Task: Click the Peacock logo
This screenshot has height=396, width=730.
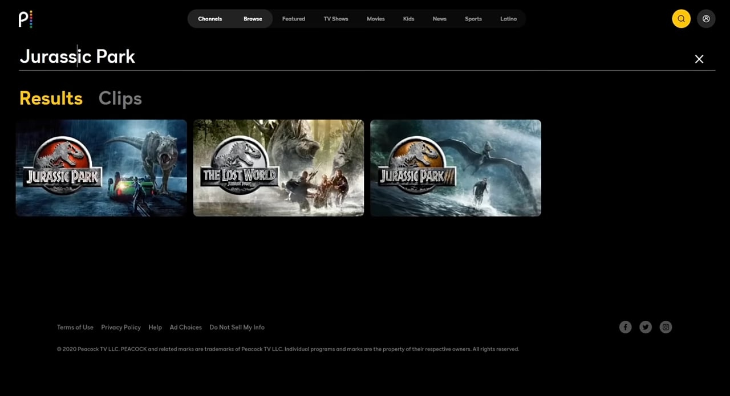Action: click(x=26, y=19)
